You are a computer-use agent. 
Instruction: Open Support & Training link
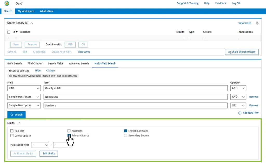[188, 3]
